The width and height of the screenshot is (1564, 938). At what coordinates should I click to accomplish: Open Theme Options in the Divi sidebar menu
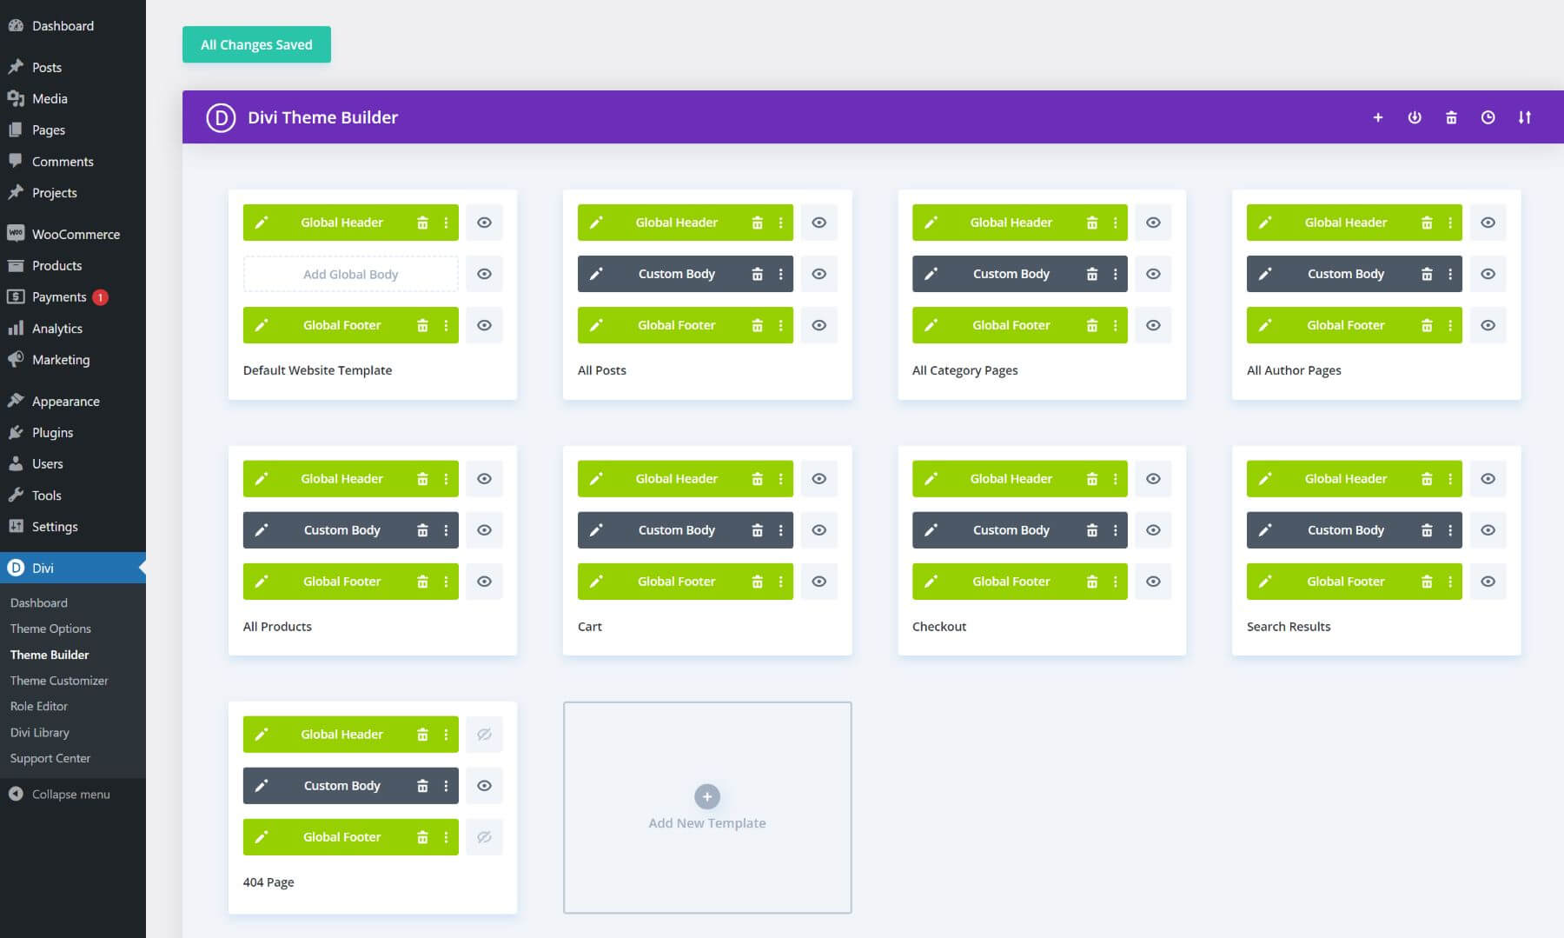pyautogui.click(x=50, y=628)
